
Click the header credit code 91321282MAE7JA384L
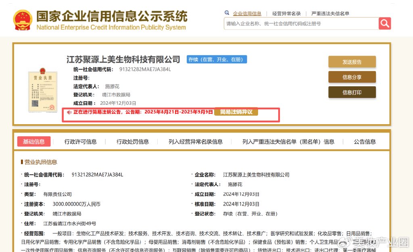(145, 69)
